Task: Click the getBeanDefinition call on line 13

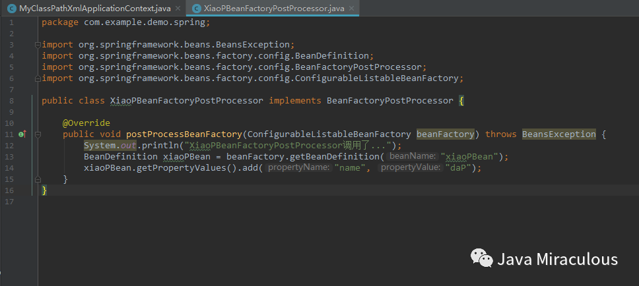Action: tap(335, 157)
